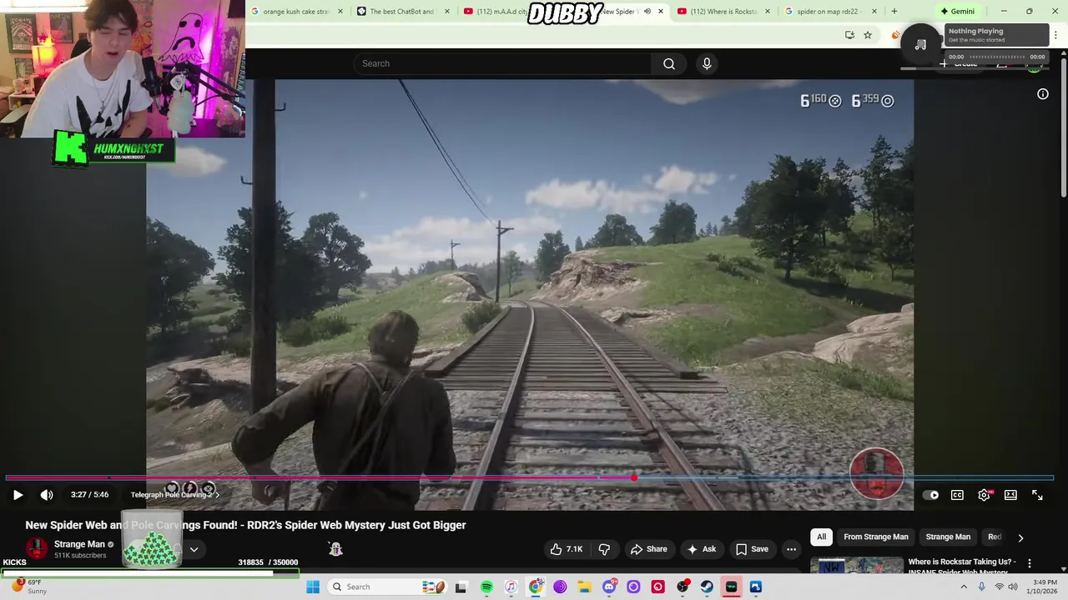Select the 'Strange Man' filter chip
1068x600 pixels.
click(948, 537)
